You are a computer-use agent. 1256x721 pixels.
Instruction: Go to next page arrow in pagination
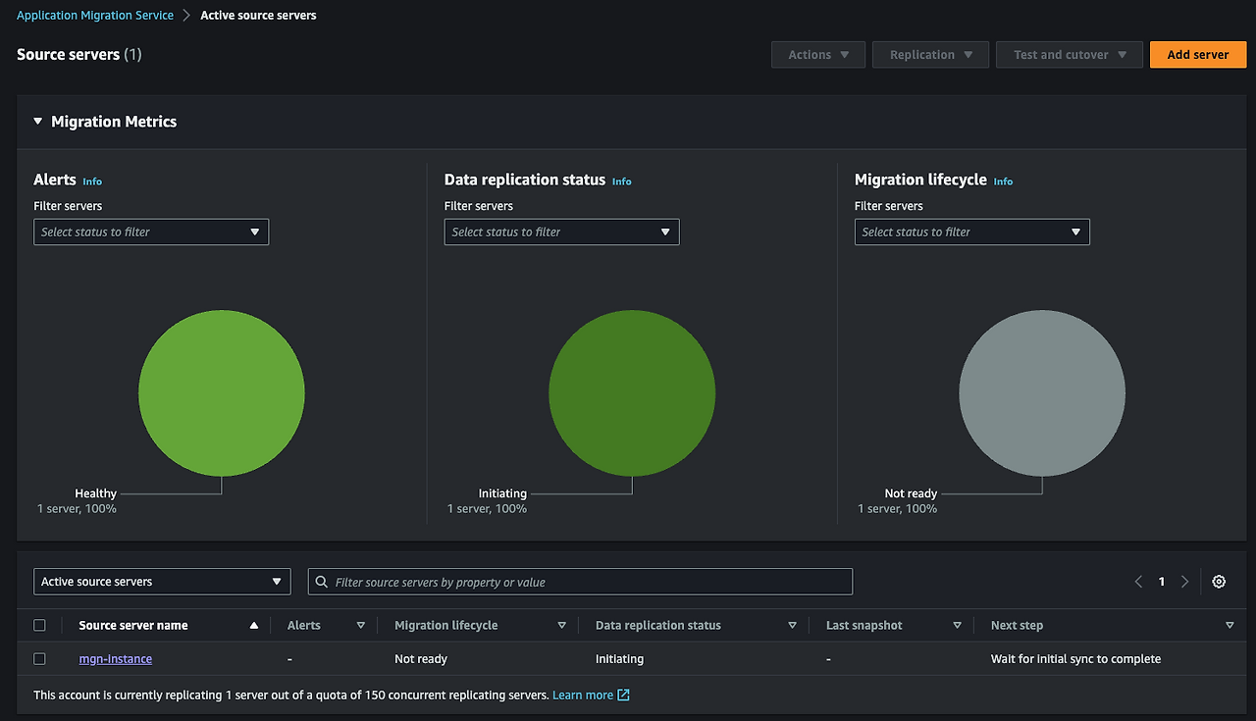pyautogui.click(x=1184, y=582)
